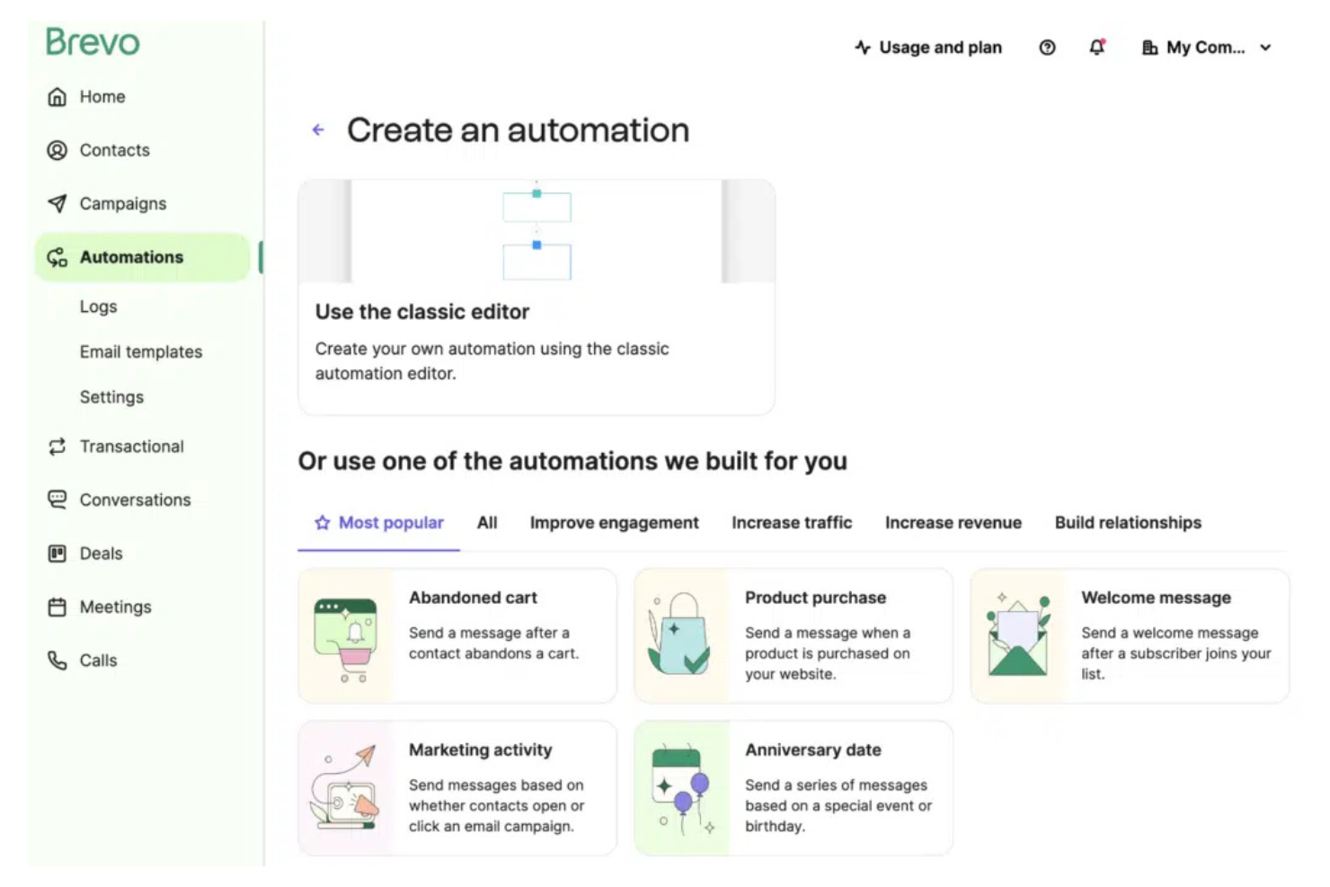This screenshot has height=887, width=1330.
Task: Select the Automations workflow icon
Action: 58,257
